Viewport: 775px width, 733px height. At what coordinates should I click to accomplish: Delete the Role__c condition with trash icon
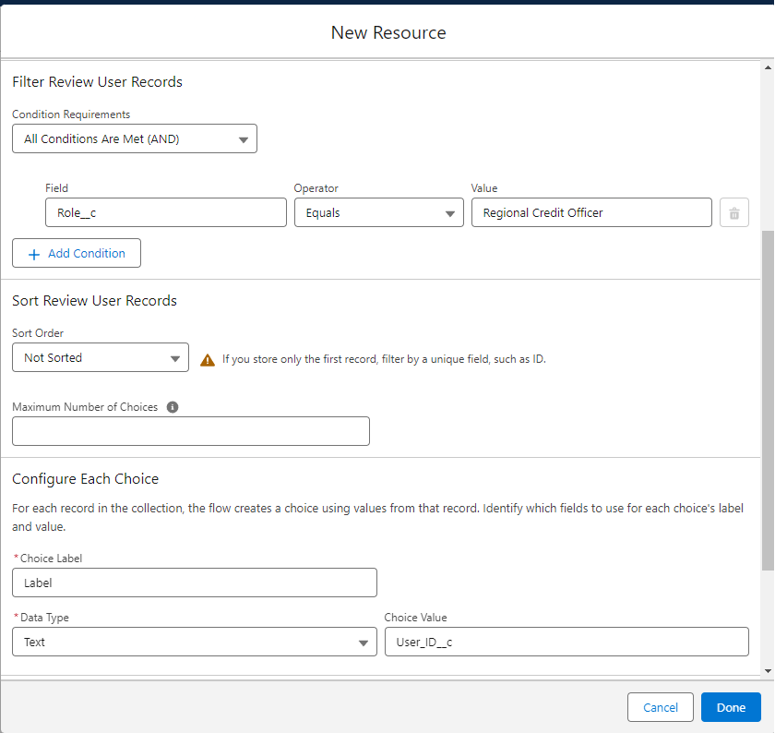(x=733, y=213)
